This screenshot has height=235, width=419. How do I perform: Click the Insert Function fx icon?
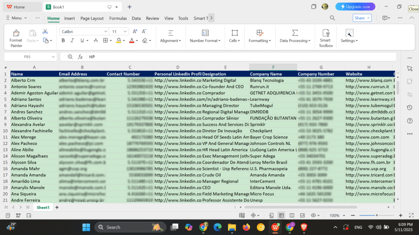[80, 57]
